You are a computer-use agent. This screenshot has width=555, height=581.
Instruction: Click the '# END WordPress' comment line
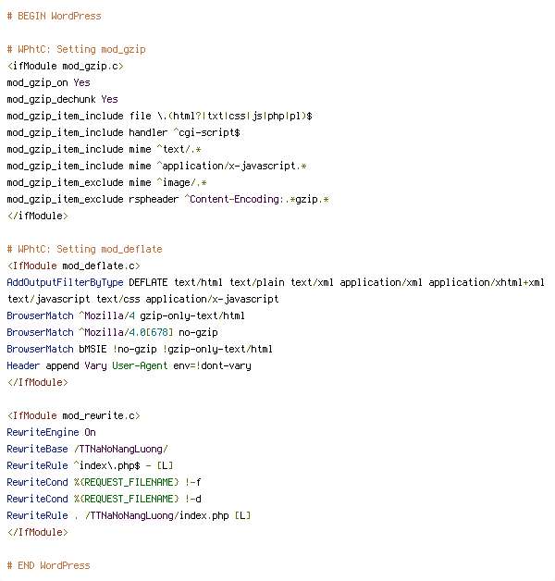(48, 565)
